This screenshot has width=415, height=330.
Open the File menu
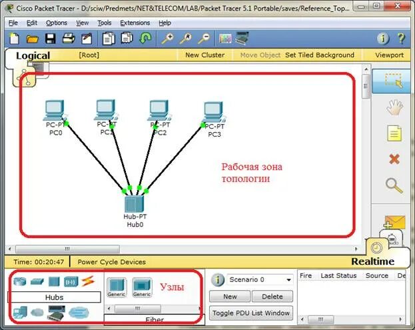(x=13, y=23)
